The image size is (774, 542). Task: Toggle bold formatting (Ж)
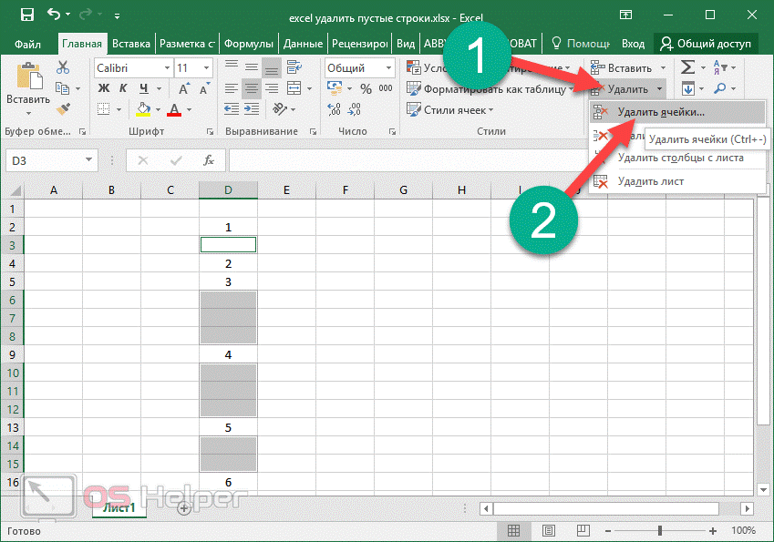[x=103, y=88]
